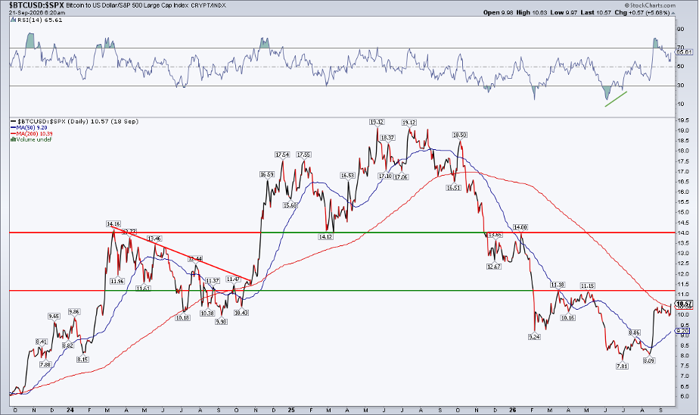This screenshot has height=415, width=699.
Task: Click the 8.15 low price label
Action: (x=82, y=359)
